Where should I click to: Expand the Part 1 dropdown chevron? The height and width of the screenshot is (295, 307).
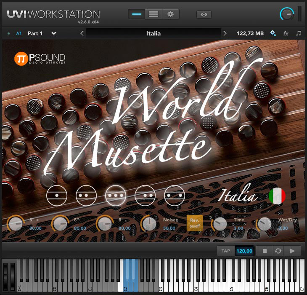(x=54, y=33)
